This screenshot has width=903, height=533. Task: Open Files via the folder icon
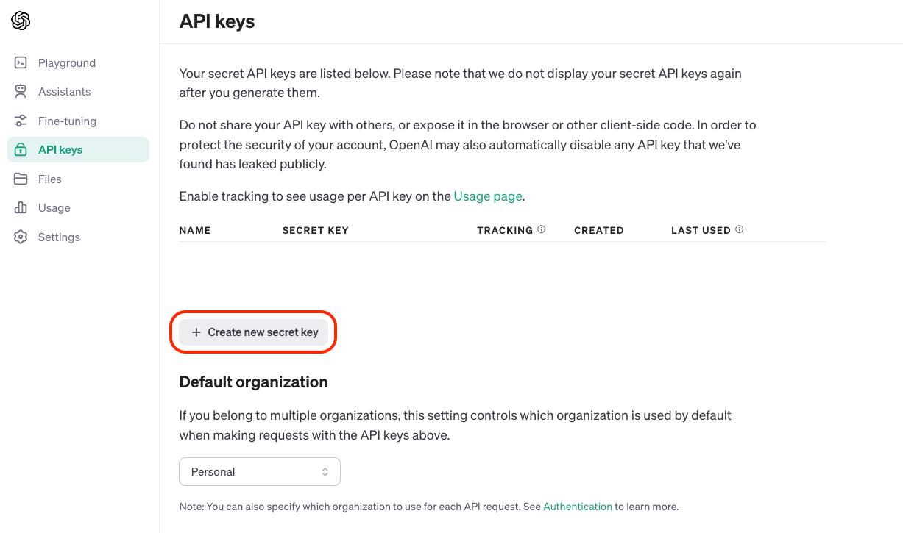(20, 179)
